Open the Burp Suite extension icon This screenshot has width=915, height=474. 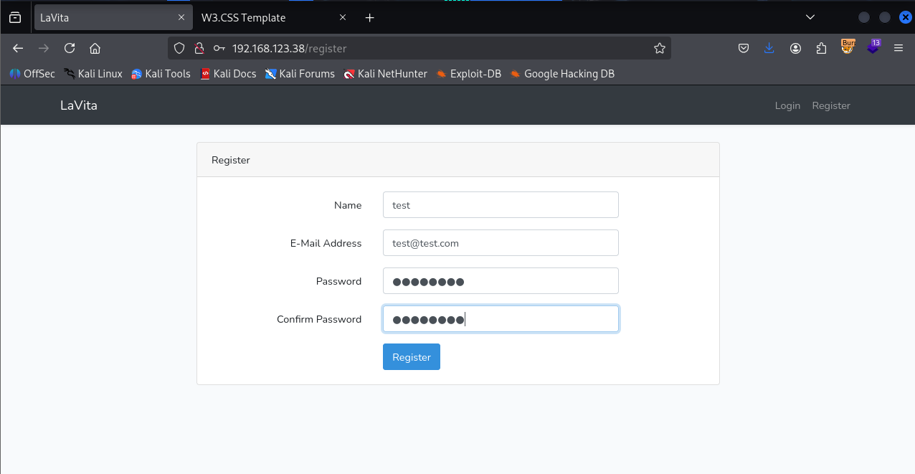pos(848,47)
